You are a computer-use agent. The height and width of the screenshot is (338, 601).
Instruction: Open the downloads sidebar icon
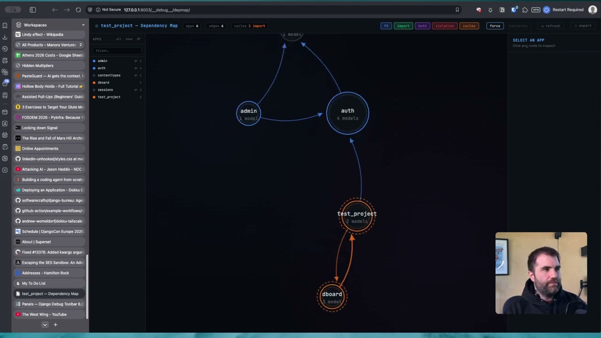5,37
